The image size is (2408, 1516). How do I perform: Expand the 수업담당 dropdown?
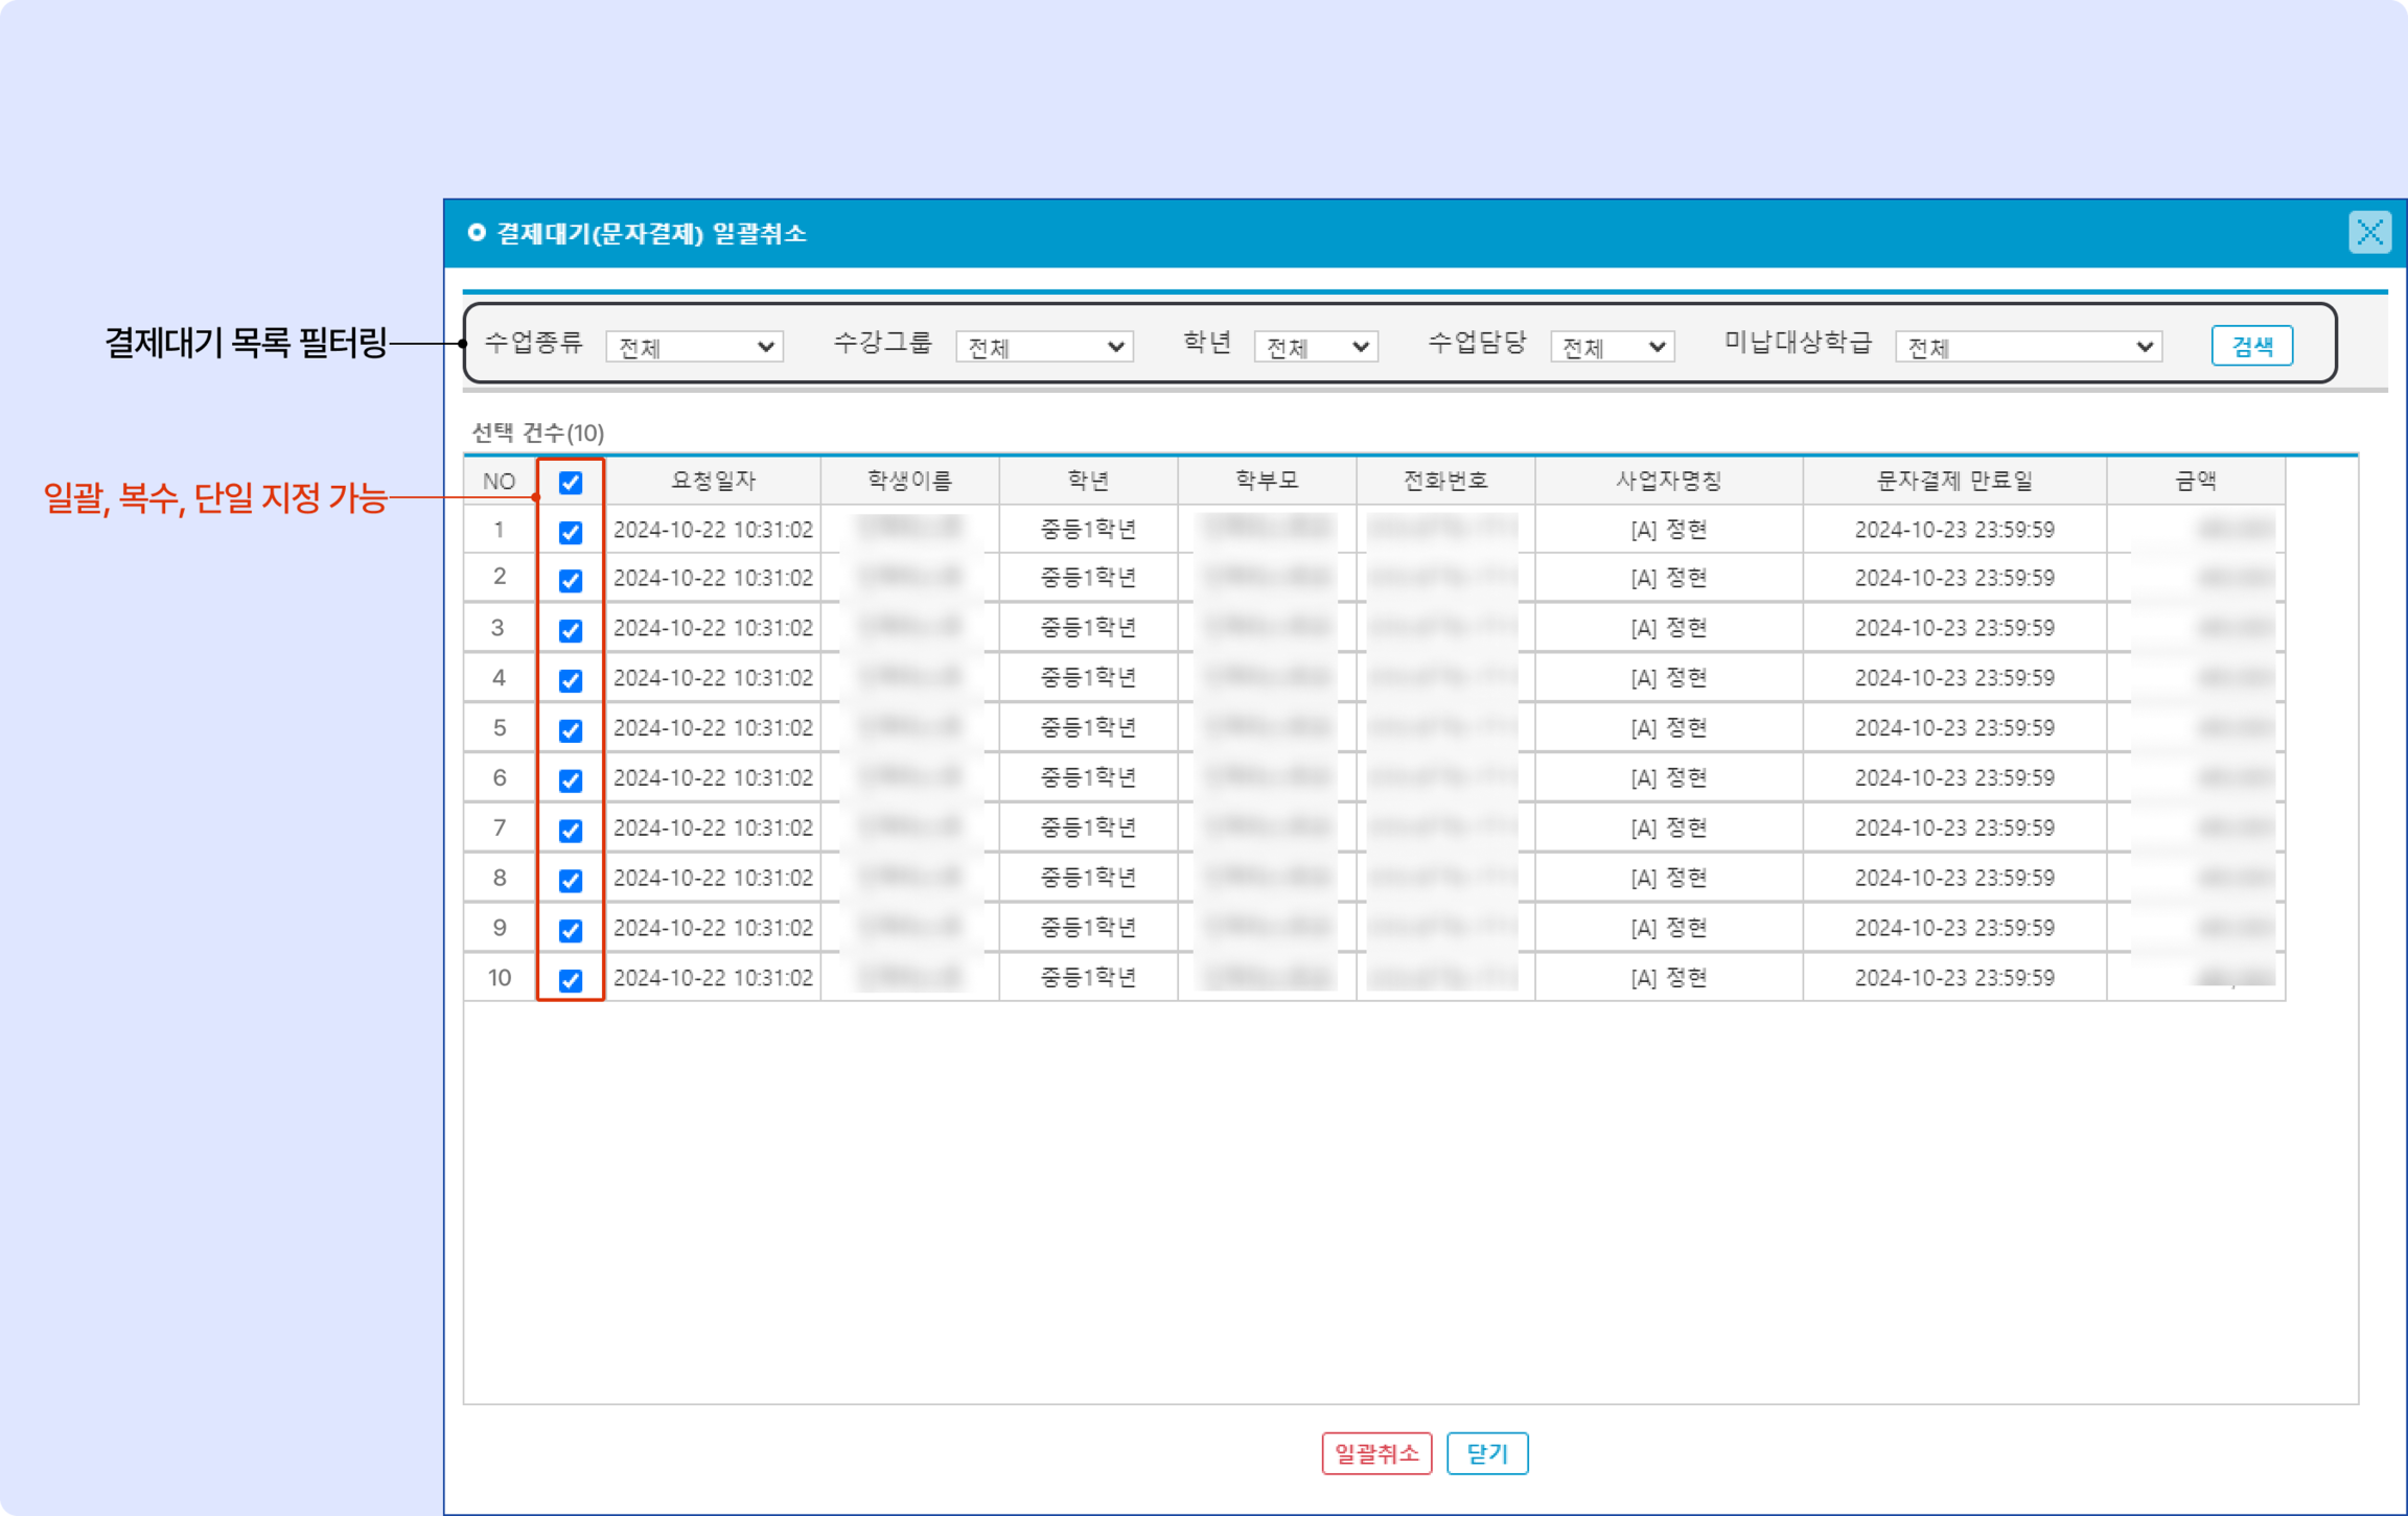1612,347
